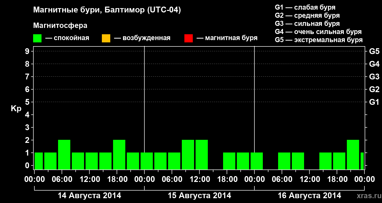The image size is (382, 203).
Task: Click the first green bar at 00:00 on 14 August
Action: pyautogui.click(x=39, y=161)
